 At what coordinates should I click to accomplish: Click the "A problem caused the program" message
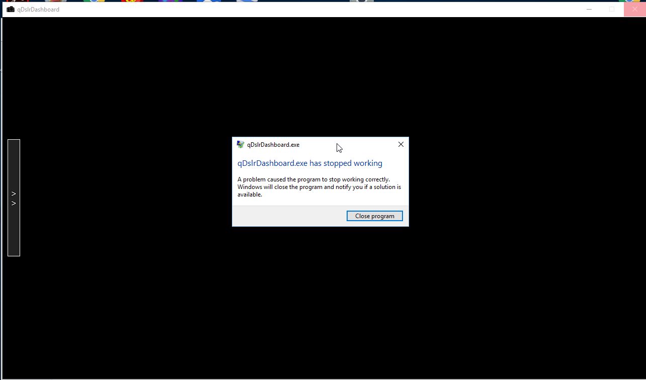coord(319,187)
